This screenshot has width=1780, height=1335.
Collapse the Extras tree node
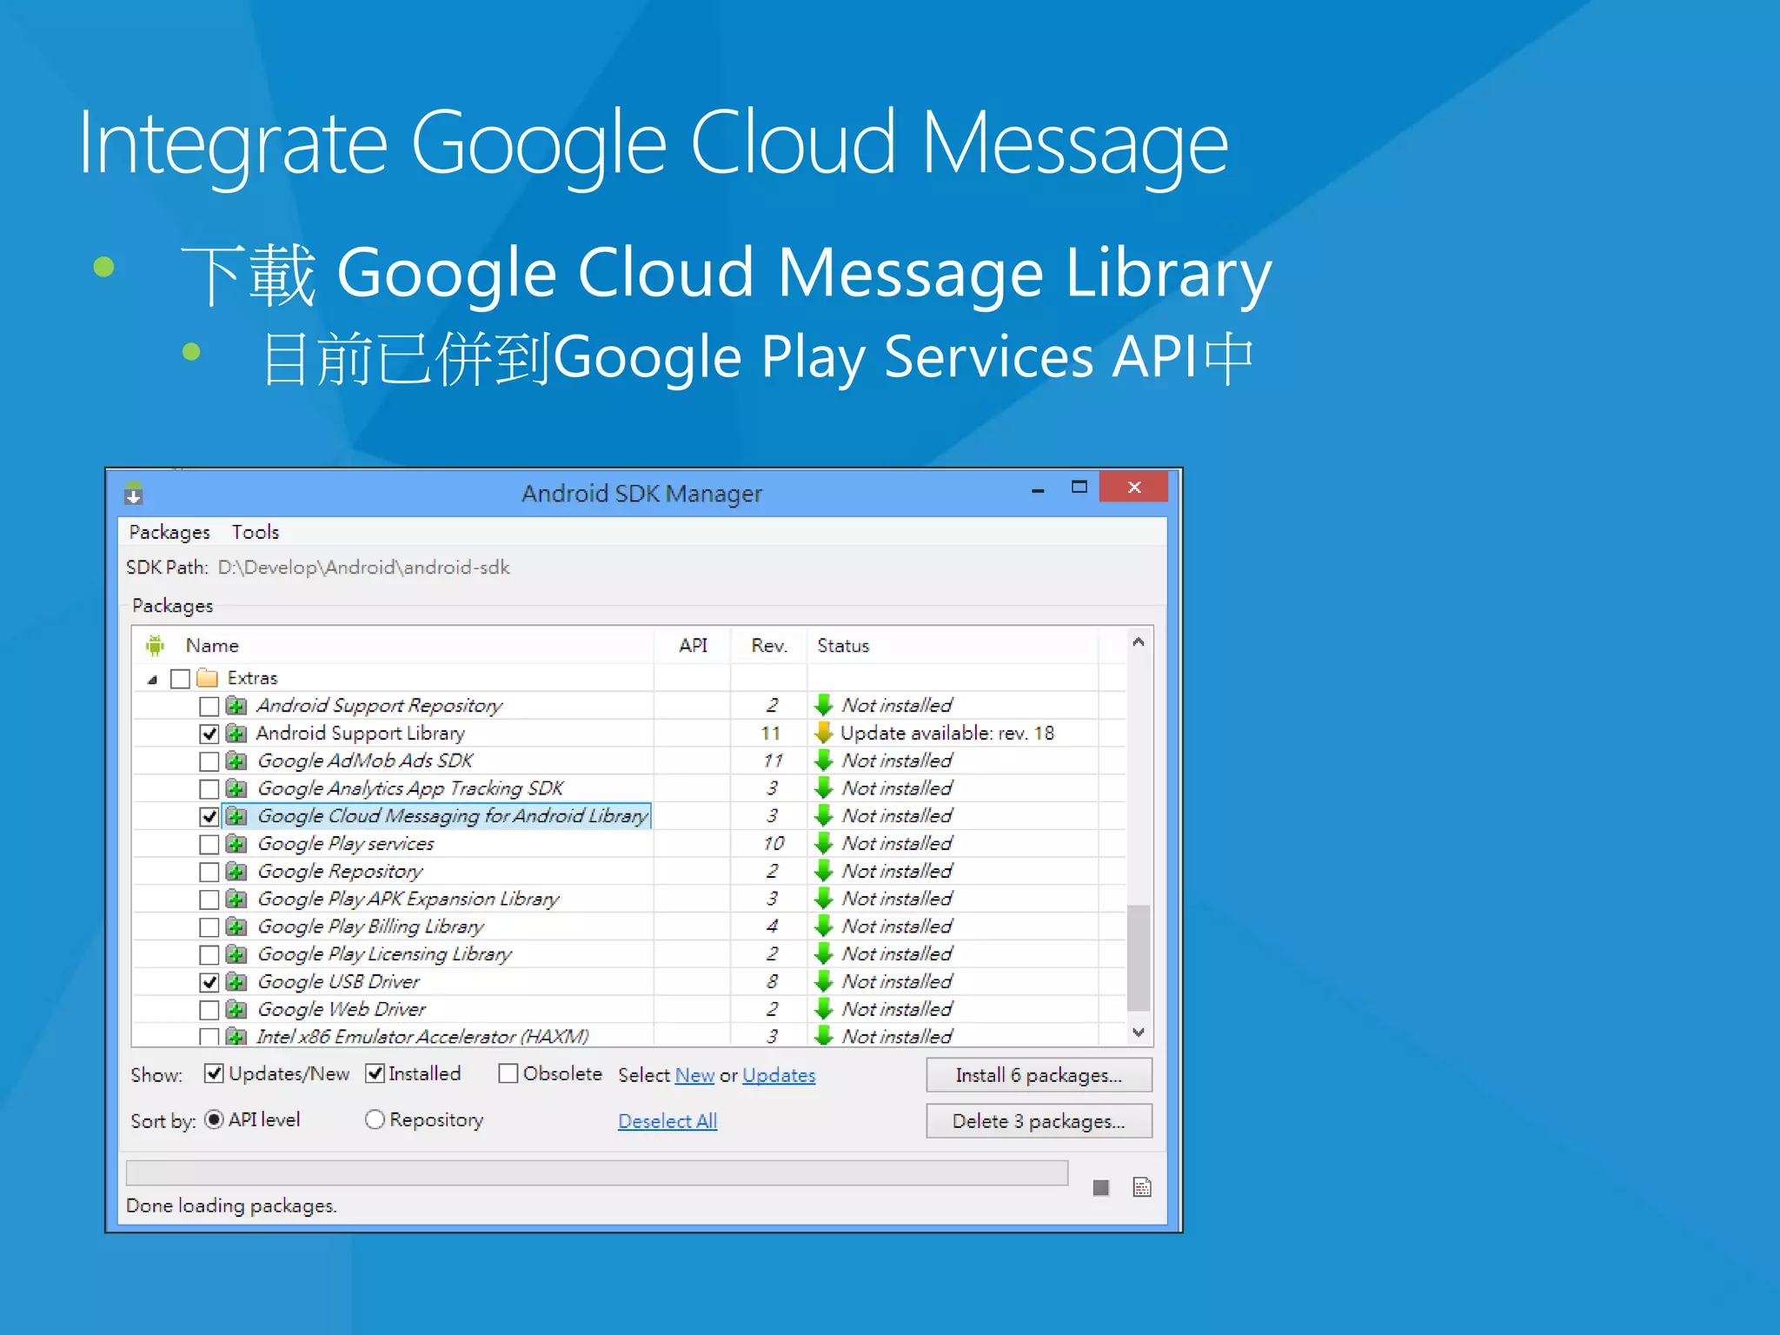click(x=153, y=679)
